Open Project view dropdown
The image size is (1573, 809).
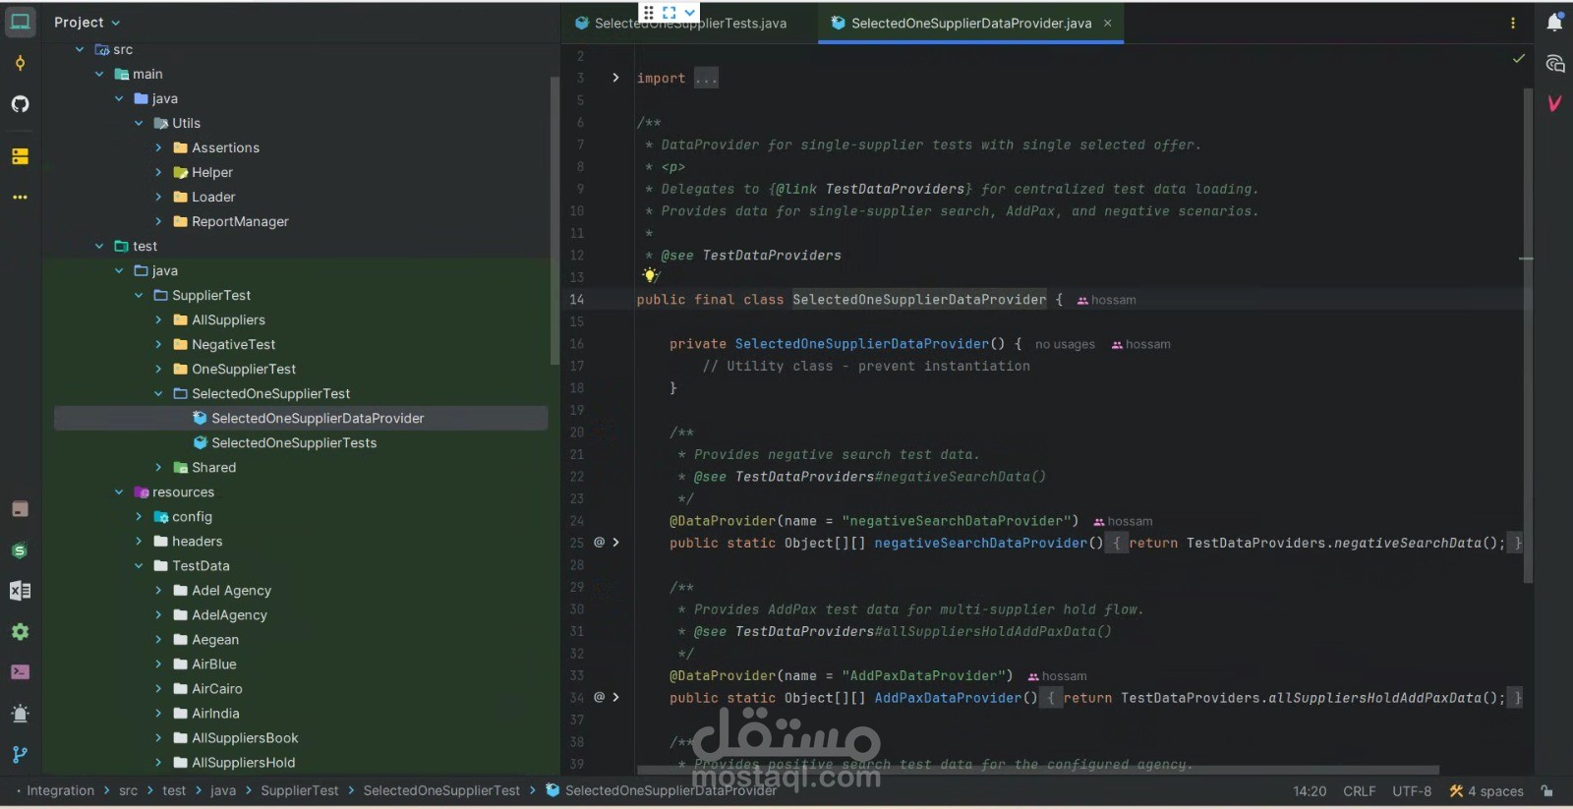point(87,22)
